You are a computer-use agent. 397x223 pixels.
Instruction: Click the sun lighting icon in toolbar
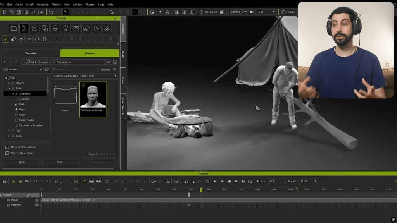coord(160,12)
